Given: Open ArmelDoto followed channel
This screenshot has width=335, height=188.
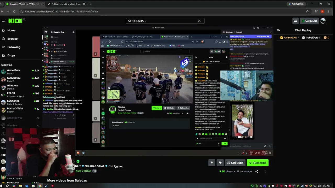Looking at the screenshot, I should coord(20,72).
